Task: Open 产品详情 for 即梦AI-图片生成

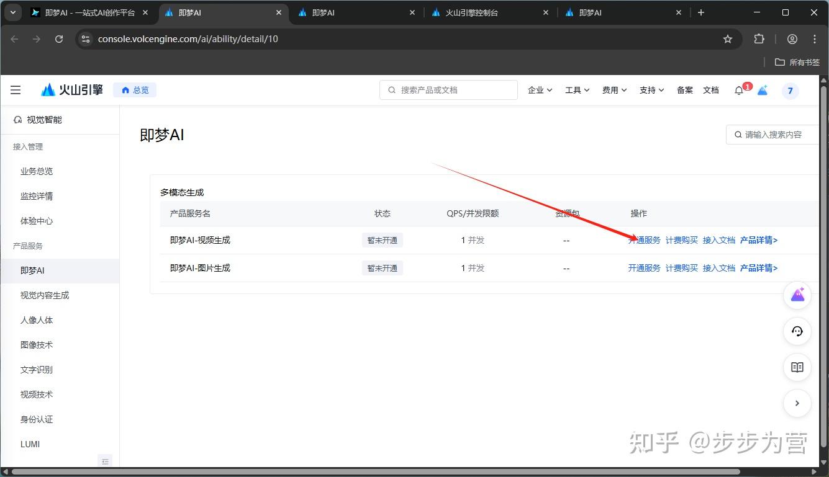Action: [759, 268]
